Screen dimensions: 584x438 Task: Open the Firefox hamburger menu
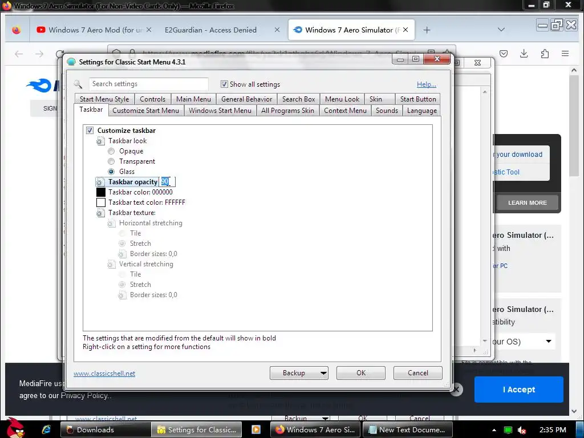click(565, 54)
